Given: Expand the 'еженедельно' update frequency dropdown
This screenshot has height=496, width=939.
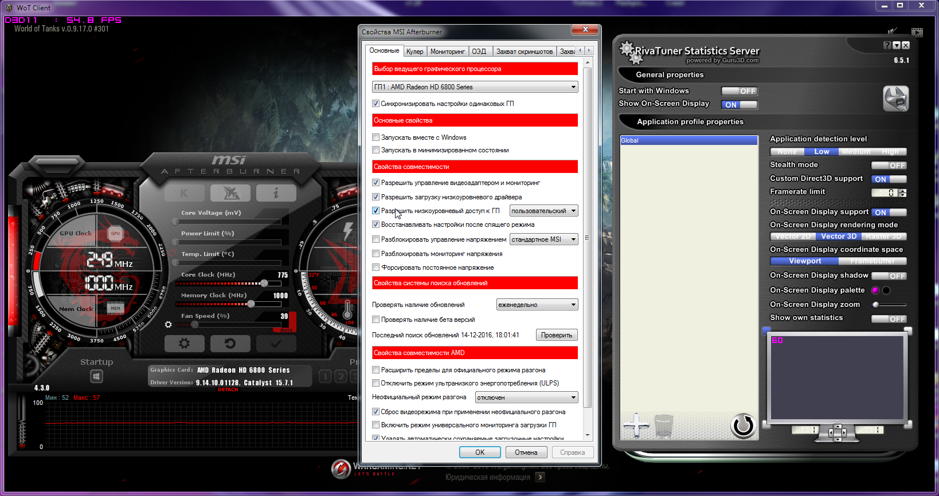Looking at the screenshot, I should [x=537, y=305].
